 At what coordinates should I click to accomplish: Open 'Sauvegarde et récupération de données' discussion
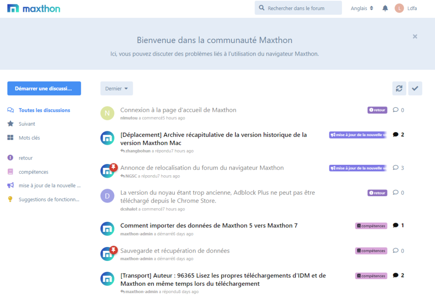pos(175,251)
